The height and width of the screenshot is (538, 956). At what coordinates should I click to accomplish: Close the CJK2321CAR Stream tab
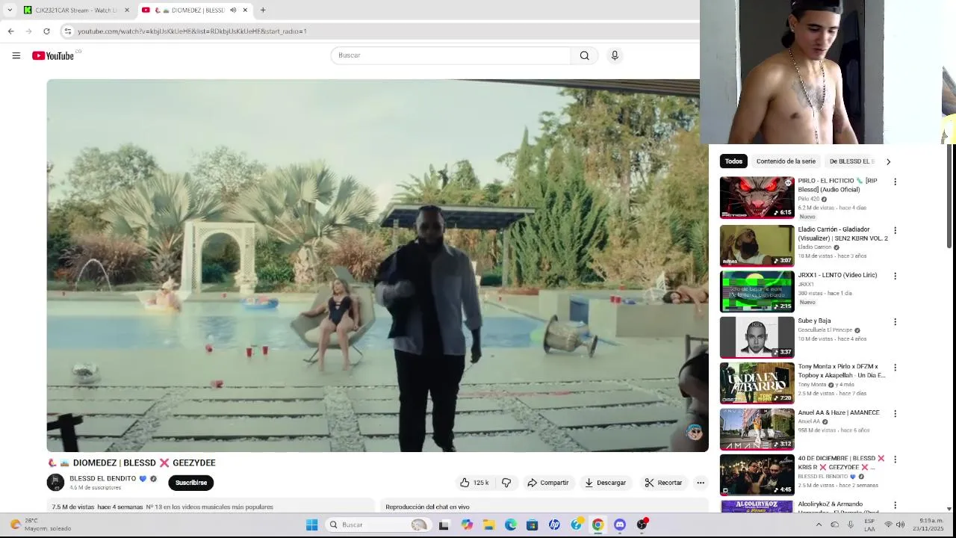(126, 10)
